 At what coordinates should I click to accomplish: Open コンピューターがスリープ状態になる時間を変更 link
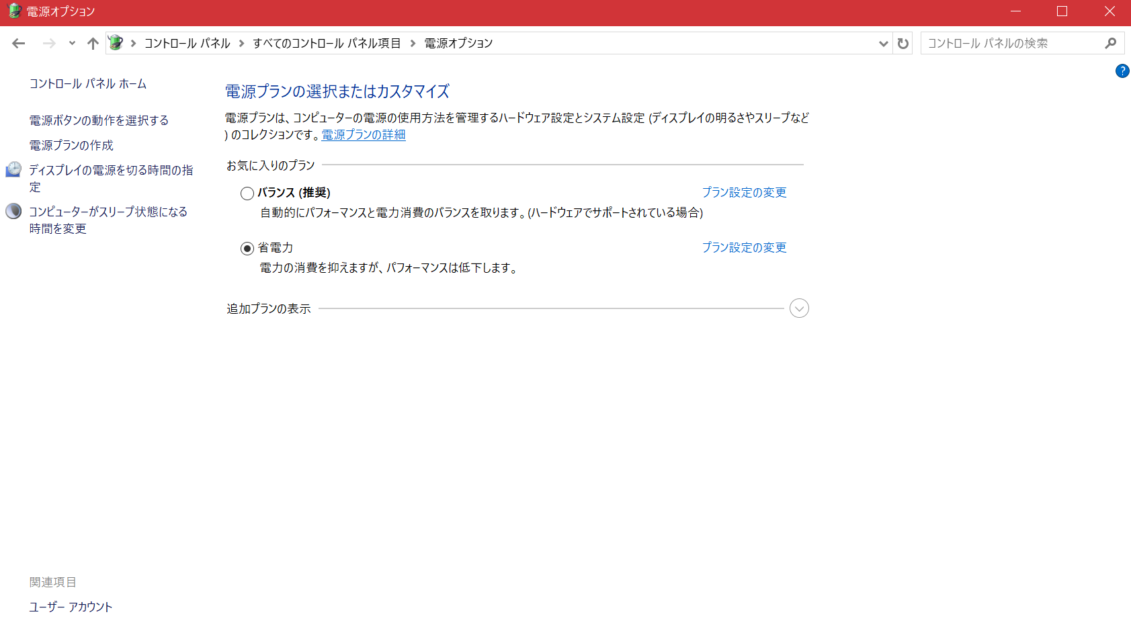tap(108, 220)
